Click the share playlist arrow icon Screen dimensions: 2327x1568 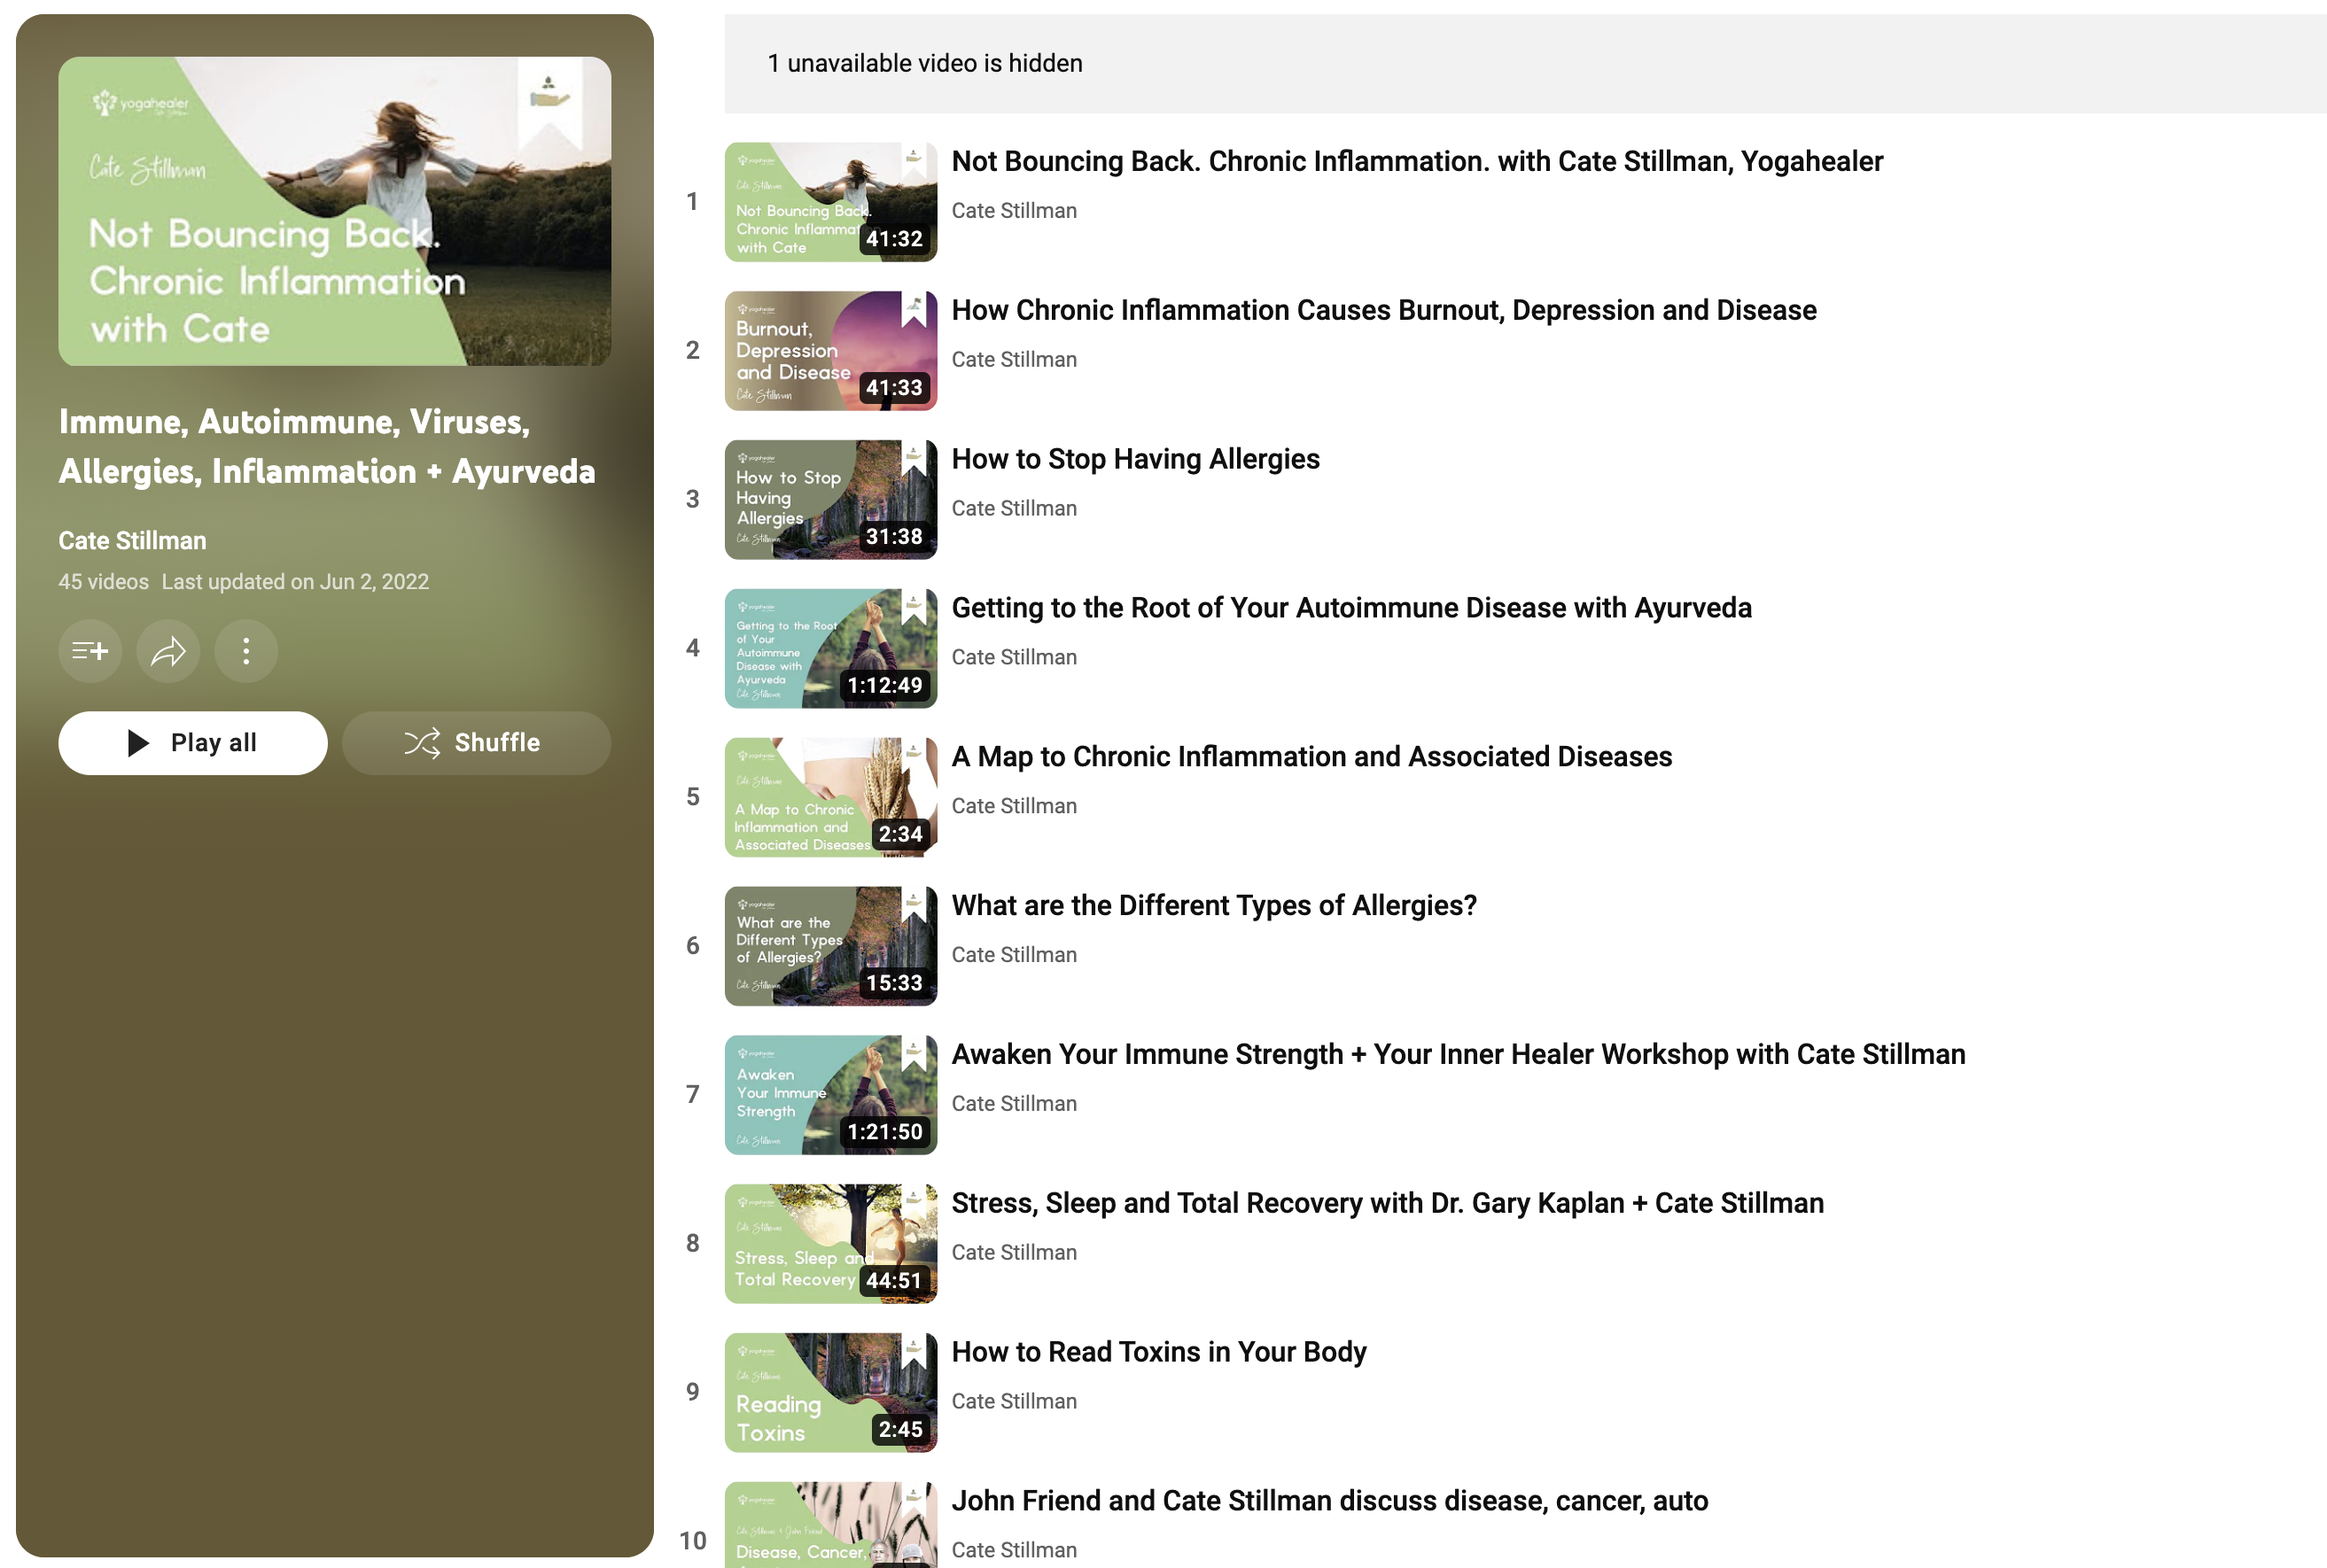click(x=168, y=651)
